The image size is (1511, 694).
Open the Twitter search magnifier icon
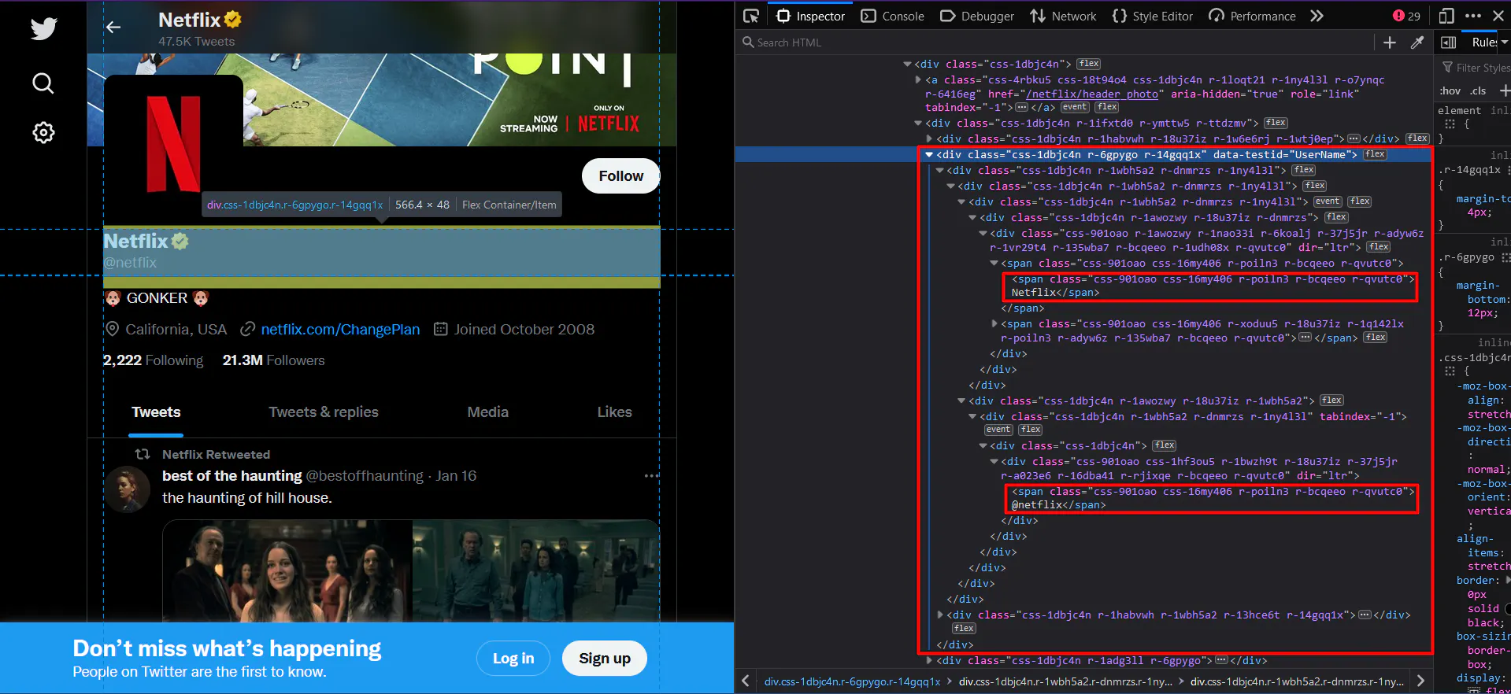click(x=43, y=83)
